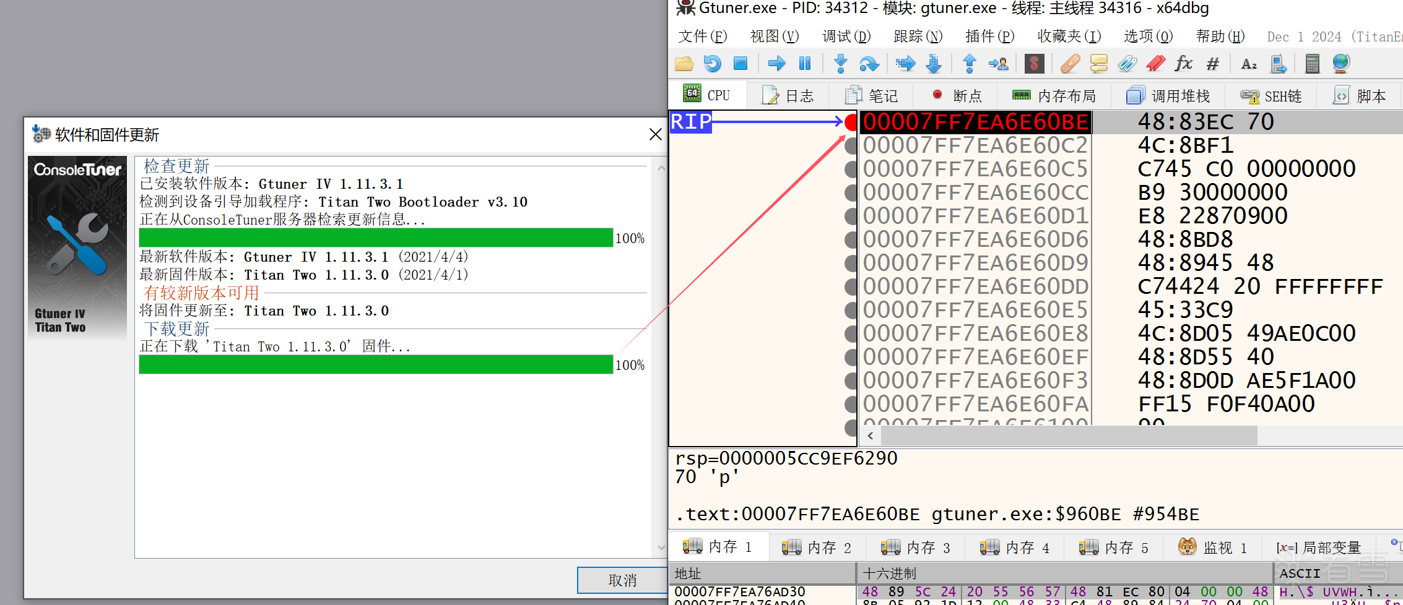Click the intermodular calls phone icon
1403x605 pixels.
[x=1278, y=63]
